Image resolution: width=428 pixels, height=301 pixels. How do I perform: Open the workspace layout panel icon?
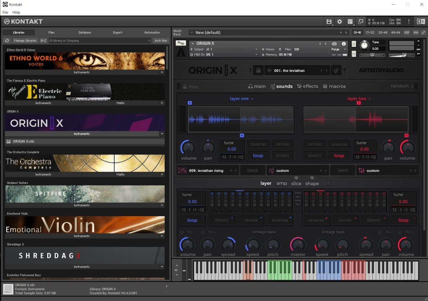click(350, 22)
